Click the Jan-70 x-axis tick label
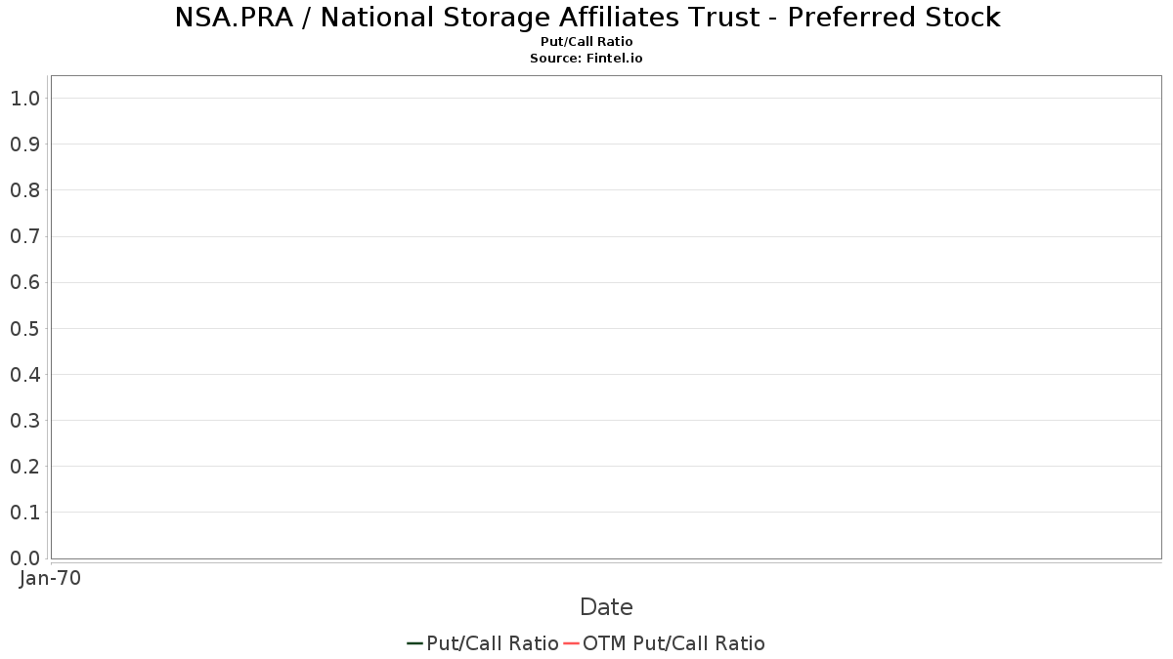This screenshot has height=659, width=1173. click(50, 578)
